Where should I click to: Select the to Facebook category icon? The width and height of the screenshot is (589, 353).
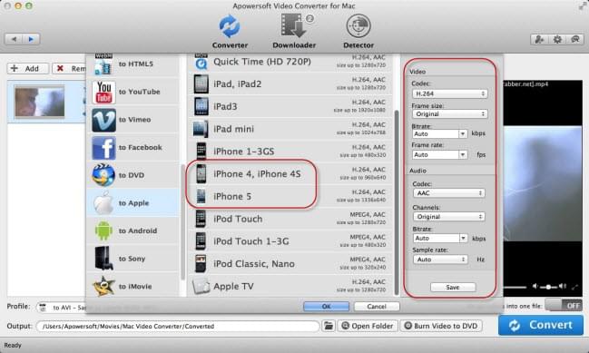tap(103, 148)
